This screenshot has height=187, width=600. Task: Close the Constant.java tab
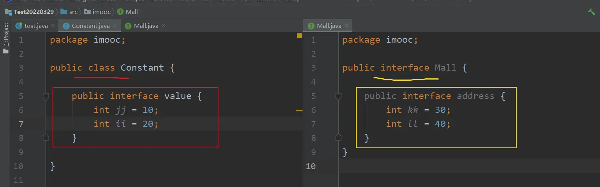pos(115,26)
